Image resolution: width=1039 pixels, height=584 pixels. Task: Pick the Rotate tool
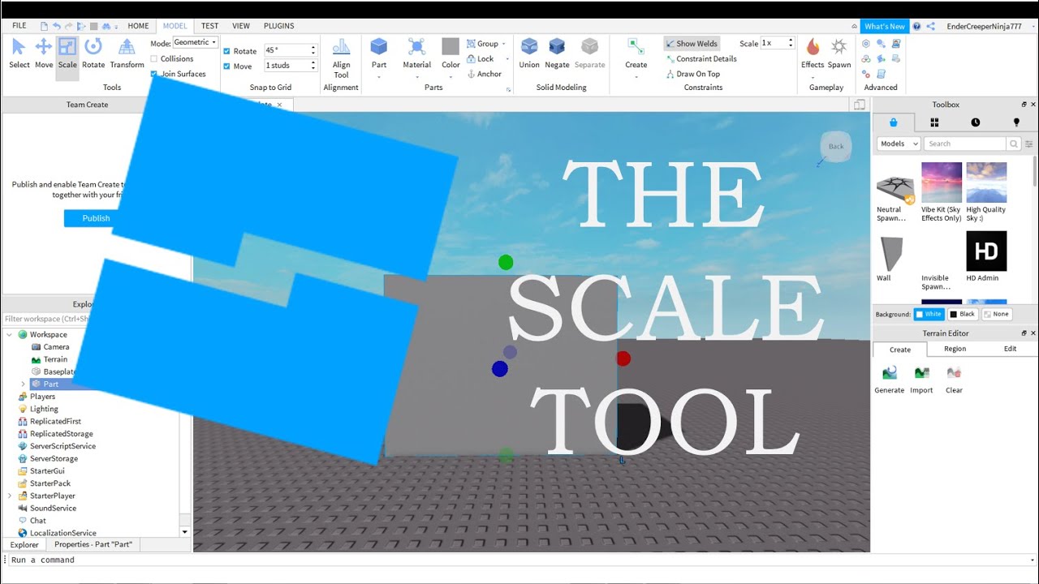[93, 54]
